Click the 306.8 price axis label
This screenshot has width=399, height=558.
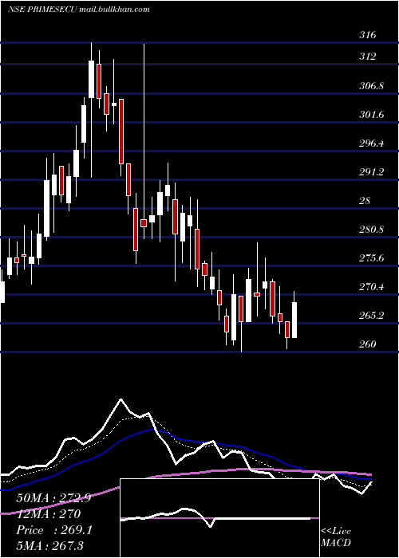[372, 86]
